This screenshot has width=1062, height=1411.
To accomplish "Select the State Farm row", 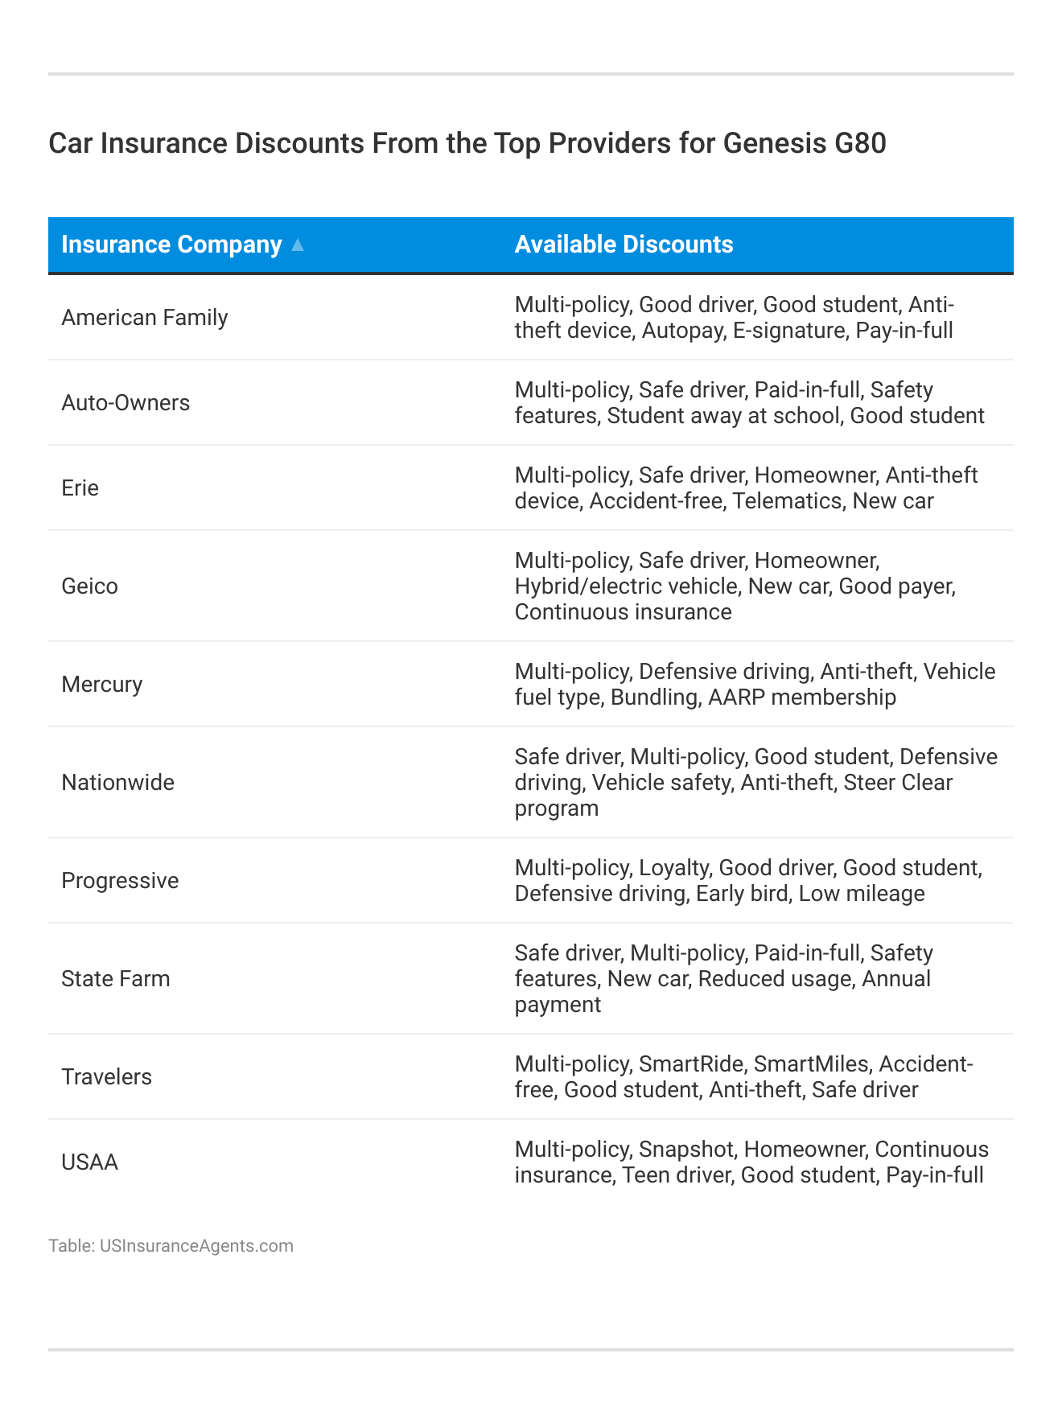I will pyautogui.click(x=116, y=979).
